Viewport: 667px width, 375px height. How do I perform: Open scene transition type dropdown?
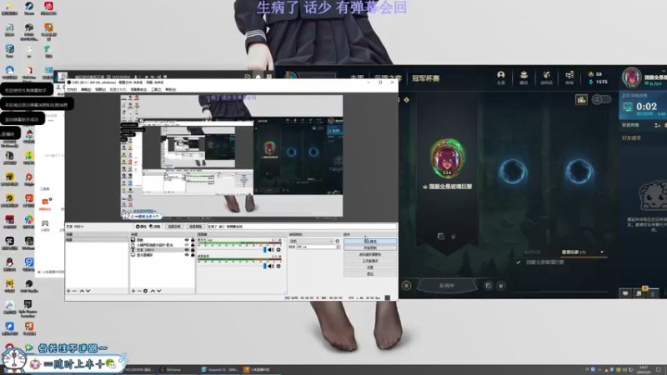tap(311, 241)
